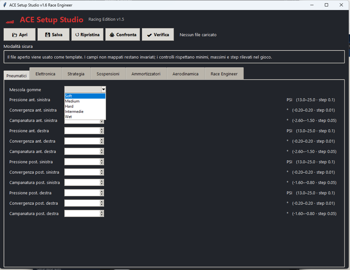Switch to the Elettronica tab
350x270 pixels.
click(45, 74)
